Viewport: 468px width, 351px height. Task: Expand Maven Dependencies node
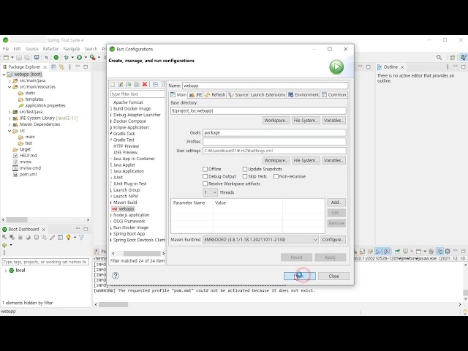[10, 124]
